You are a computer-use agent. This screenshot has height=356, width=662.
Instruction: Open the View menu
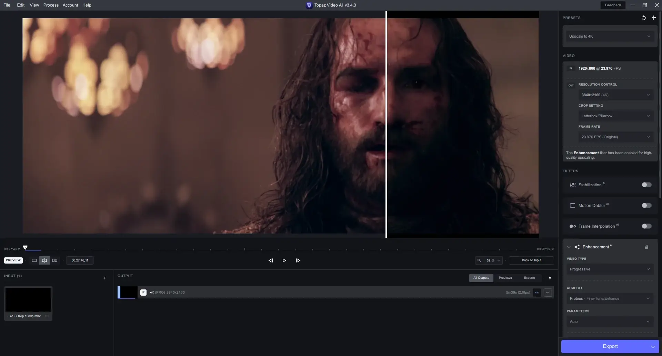(x=34, y=5)
